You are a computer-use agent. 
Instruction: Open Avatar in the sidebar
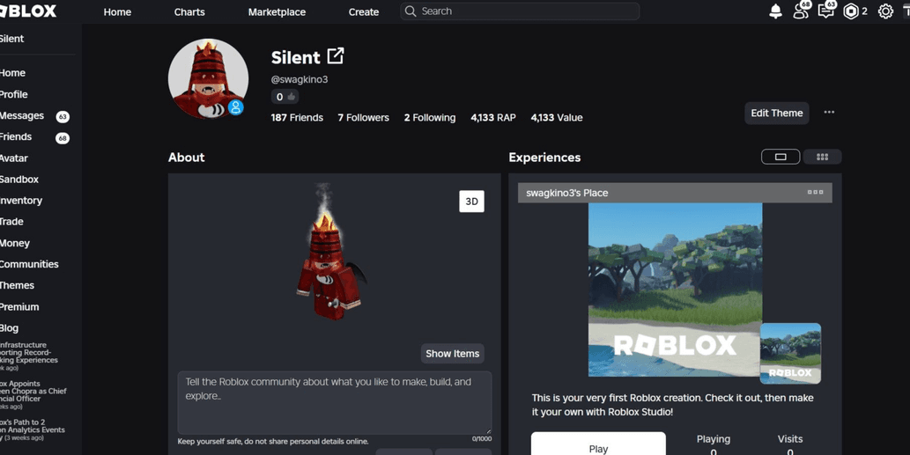pyautogui.click(x=14, y=158)
